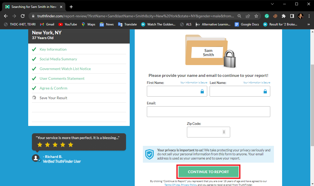Open Alternative Learning bookmark
This screenshot has width=314, height=186.
point(213,24)
